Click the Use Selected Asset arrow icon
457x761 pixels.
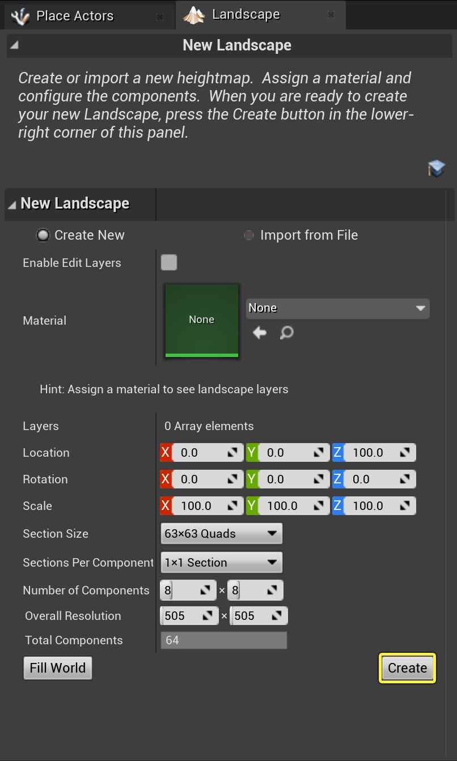click(260, 333)
